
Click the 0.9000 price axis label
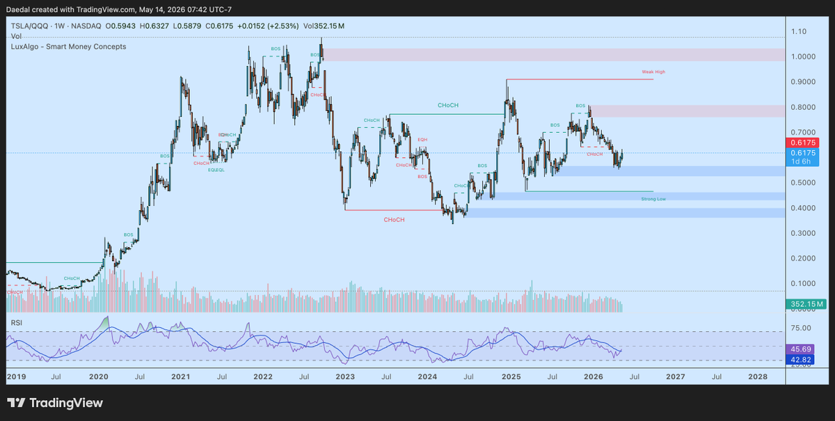pyautogui.click(x=802, y=82)
